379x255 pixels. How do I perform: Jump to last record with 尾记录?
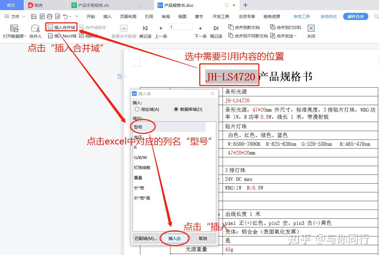216,31
